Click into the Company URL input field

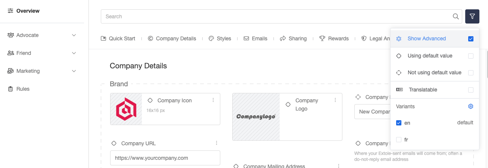point(165,158)
